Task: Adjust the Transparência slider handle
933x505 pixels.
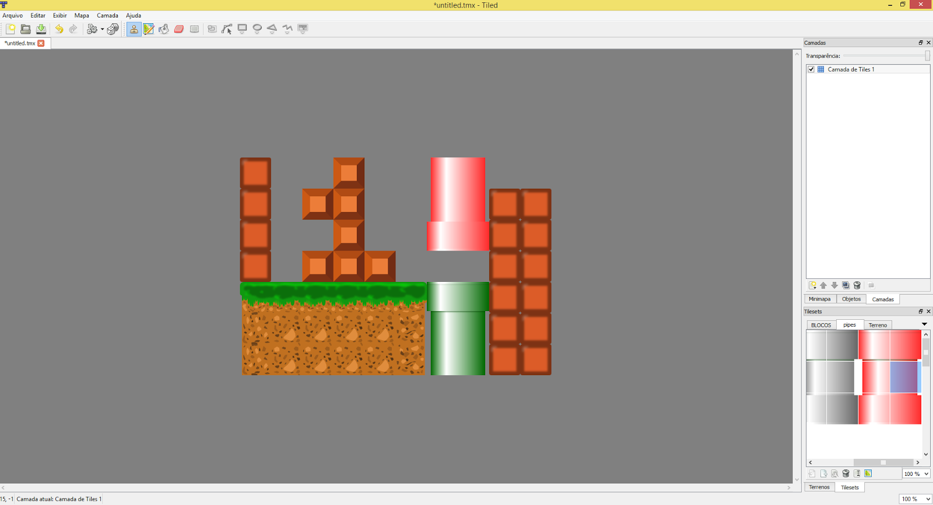Action: [927, 56]
